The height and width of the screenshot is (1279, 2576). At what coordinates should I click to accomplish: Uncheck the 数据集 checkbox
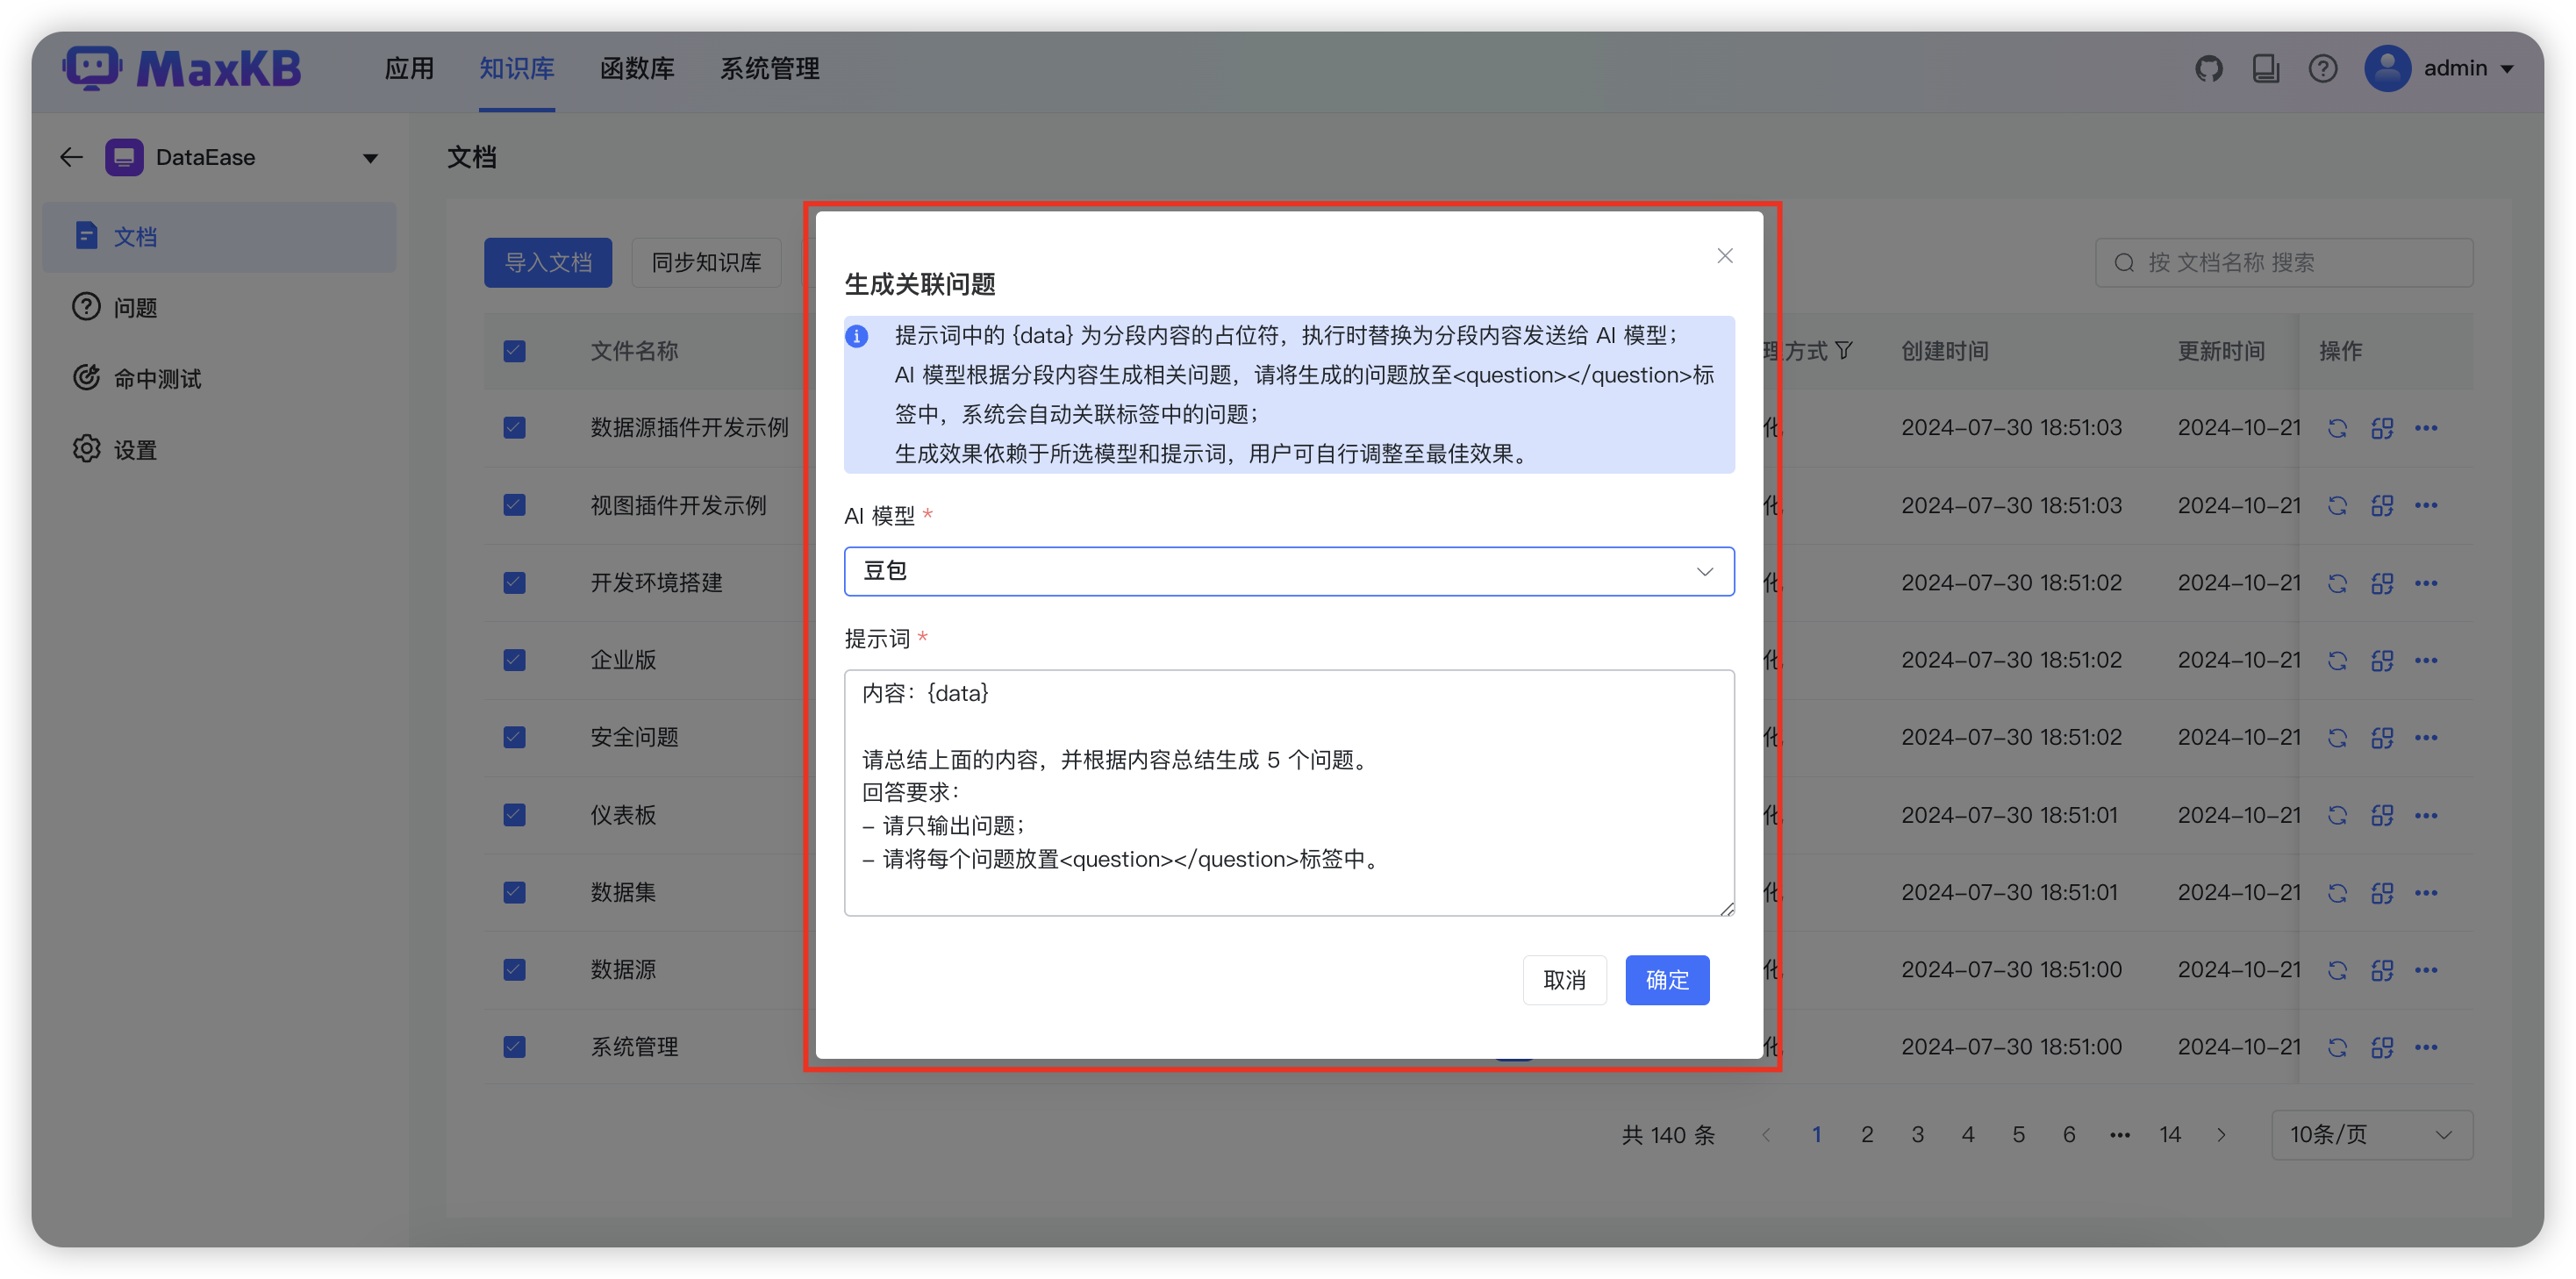pos(514,892)
